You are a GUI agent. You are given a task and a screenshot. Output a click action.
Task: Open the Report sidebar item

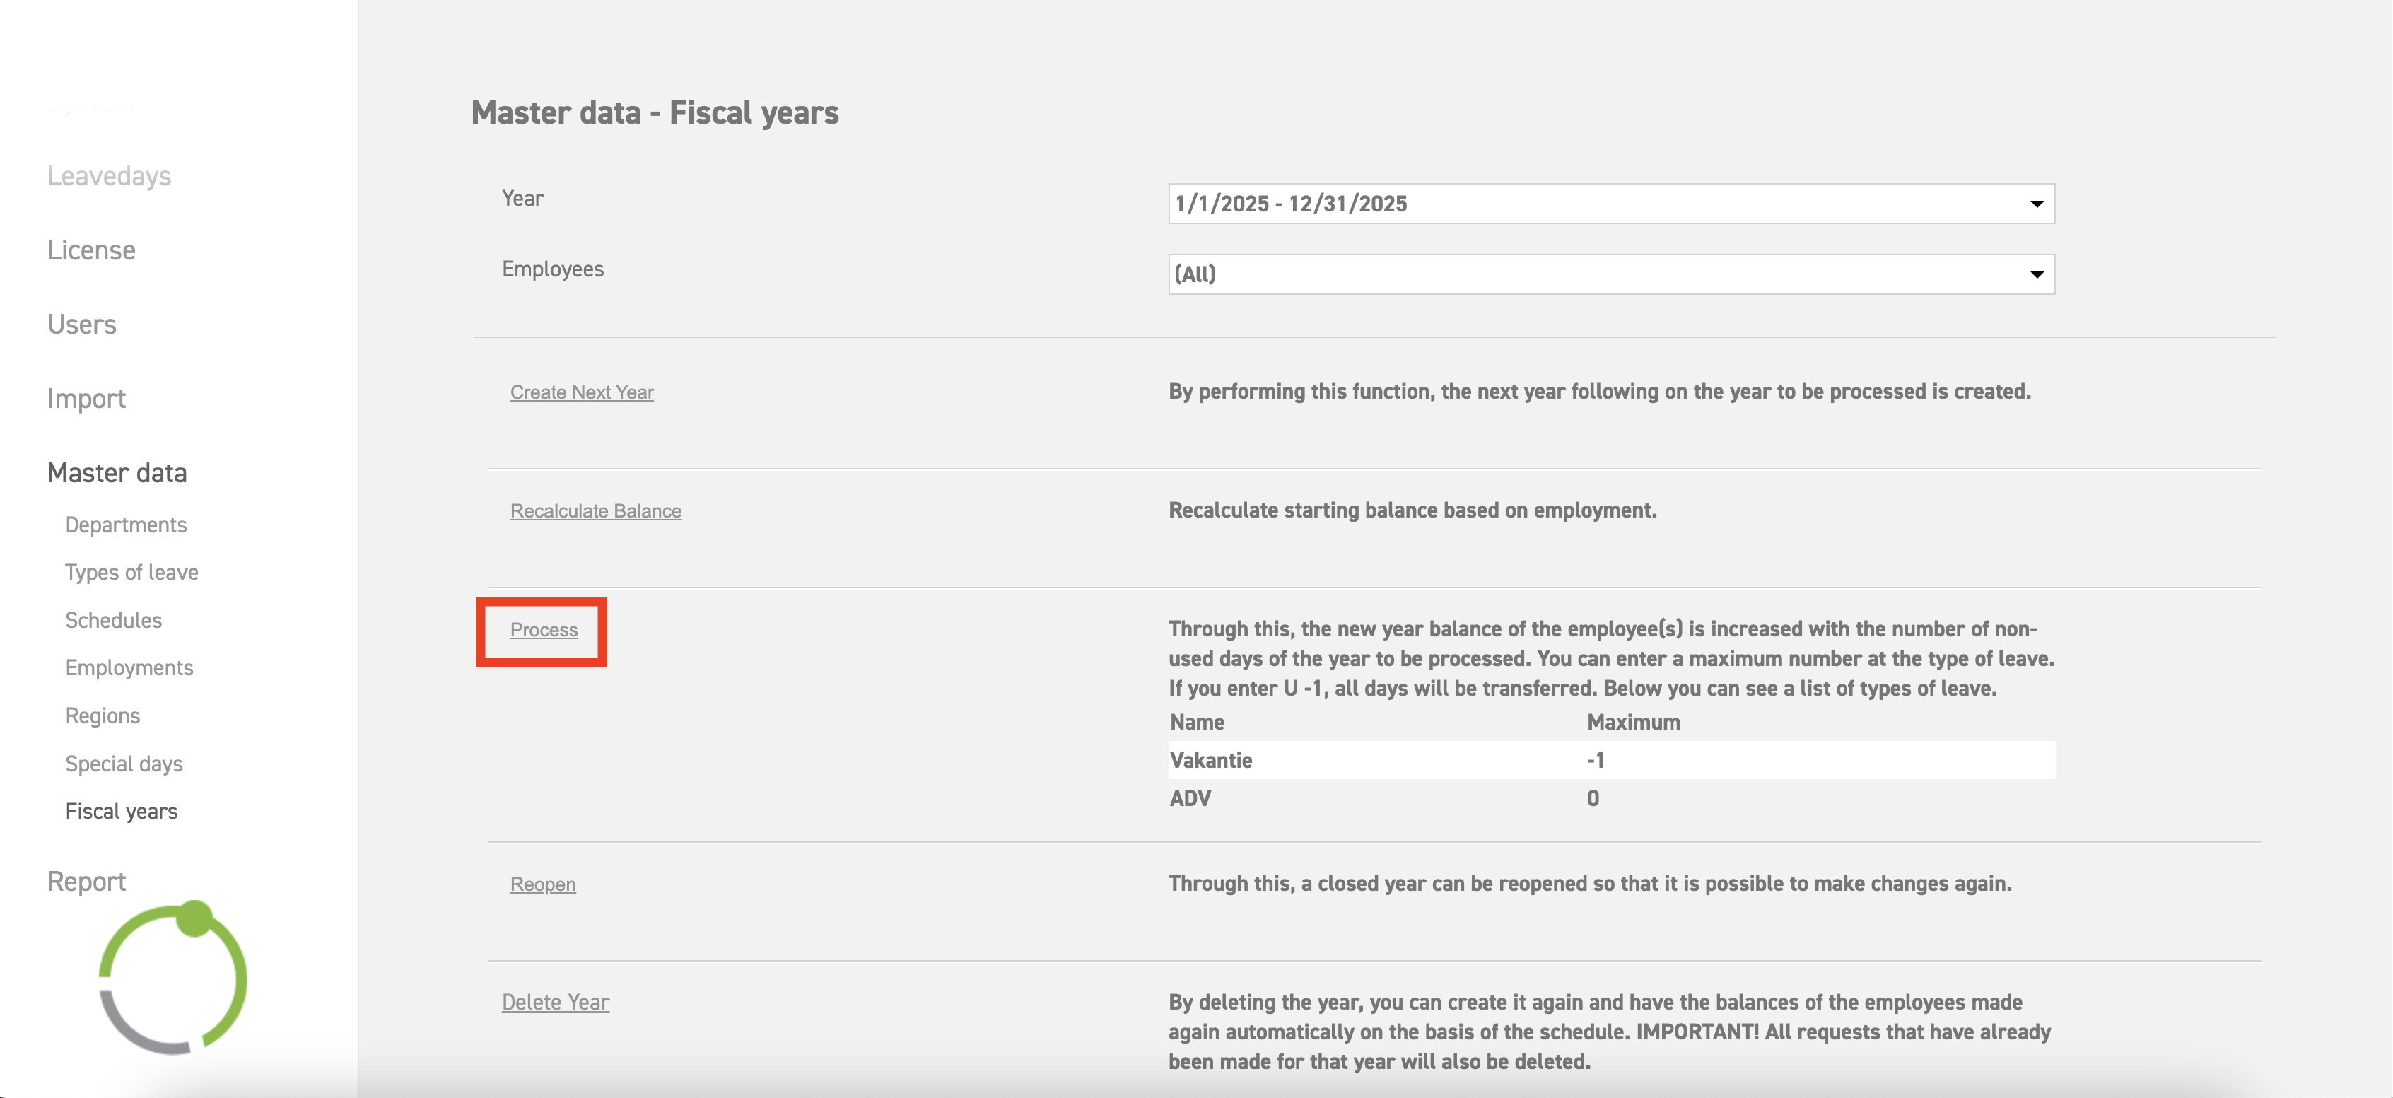pyautogui.click(x=86, y=882)
